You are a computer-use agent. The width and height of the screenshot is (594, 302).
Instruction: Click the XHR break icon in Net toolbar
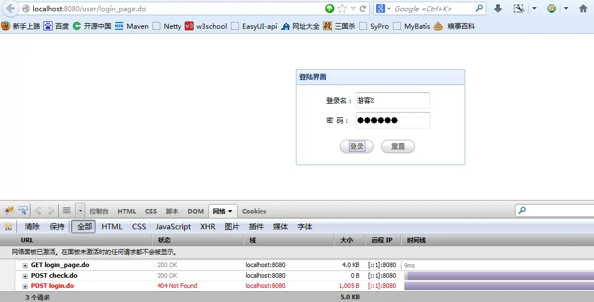tap(8, 227)
